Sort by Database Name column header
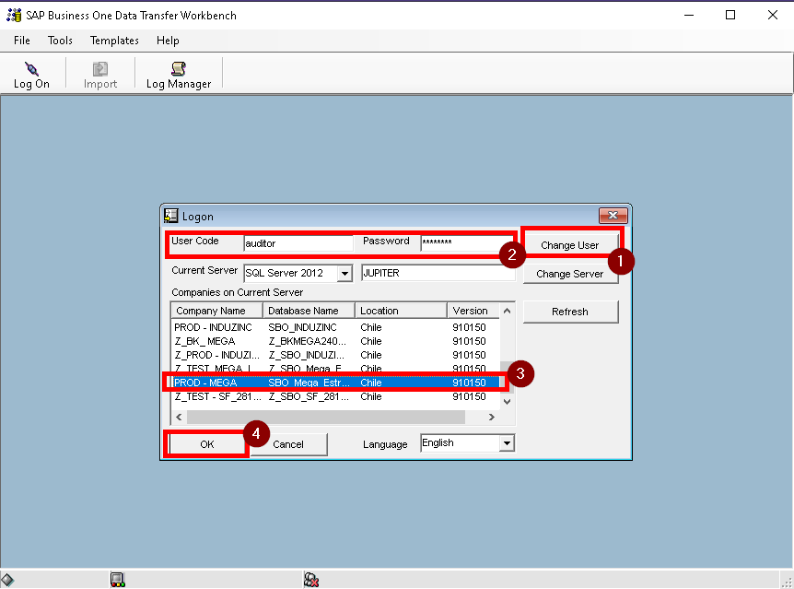 pyautogui.click(x=309, y=311)
